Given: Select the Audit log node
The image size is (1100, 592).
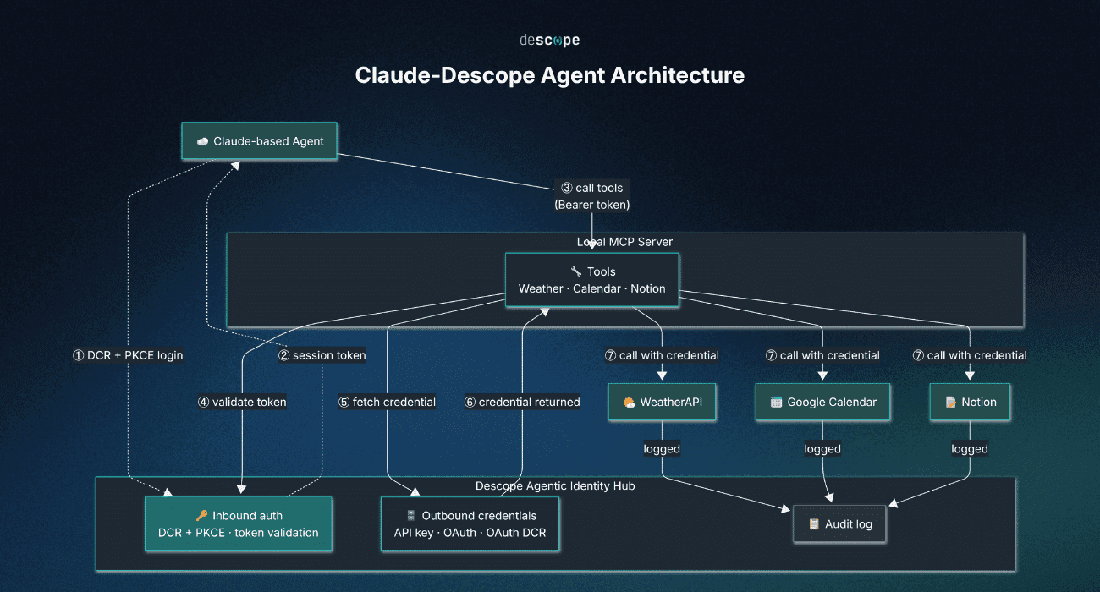Looking at the screenshot, I should point(839,524).
